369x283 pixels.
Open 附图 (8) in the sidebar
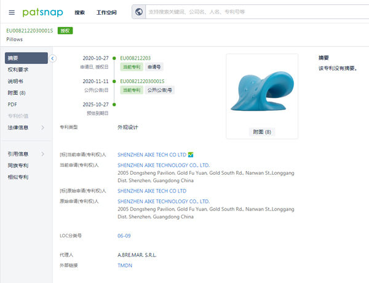point(17,93)
